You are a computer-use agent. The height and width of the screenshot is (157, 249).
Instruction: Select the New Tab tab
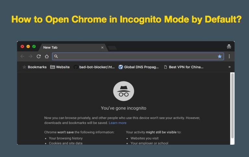pyautogui.click(x=73, y=47)
